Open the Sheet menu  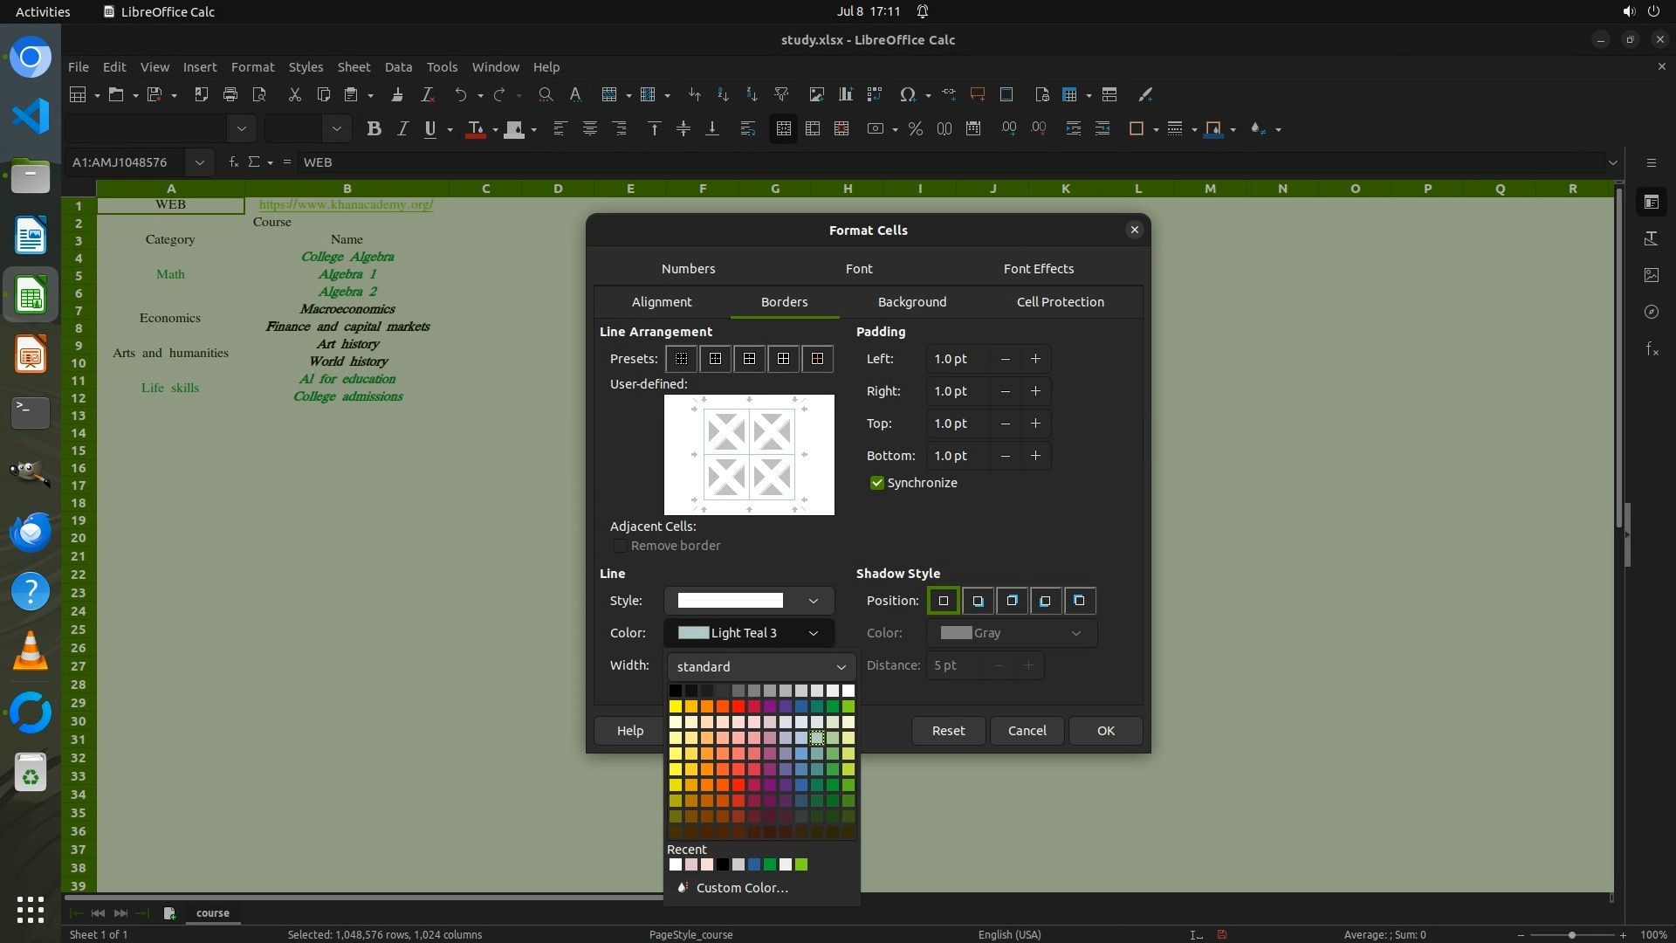(354, 67)
